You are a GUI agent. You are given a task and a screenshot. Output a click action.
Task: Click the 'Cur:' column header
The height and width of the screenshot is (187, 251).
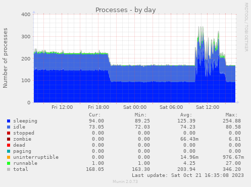[x=95, y=115]
